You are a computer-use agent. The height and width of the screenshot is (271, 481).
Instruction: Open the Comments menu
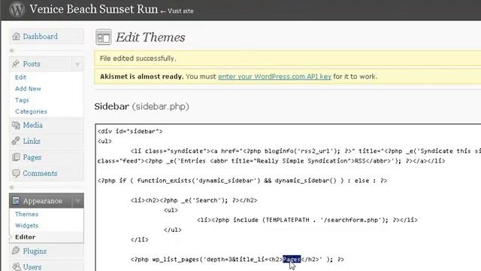click(x=40, y=173)
